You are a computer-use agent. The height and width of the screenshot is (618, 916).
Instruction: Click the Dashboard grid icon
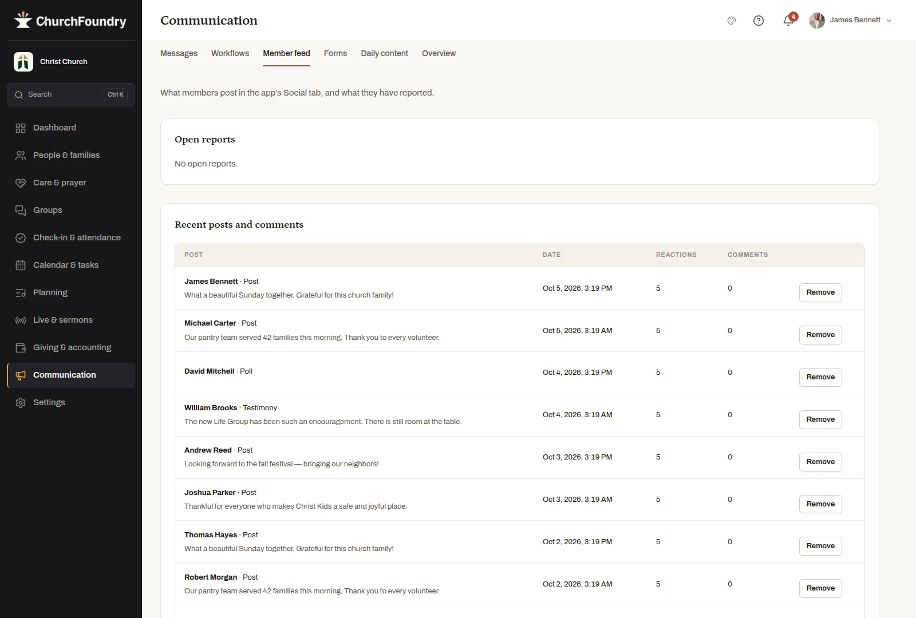[x=21, y=128]
